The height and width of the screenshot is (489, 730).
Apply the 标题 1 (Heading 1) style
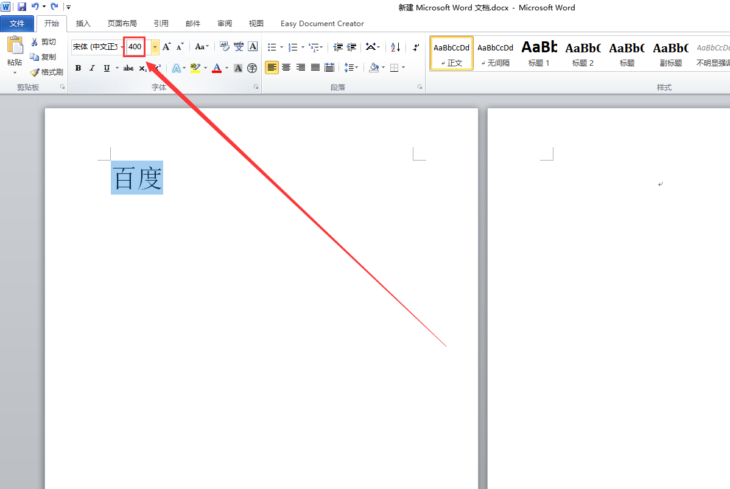[539, 54]
